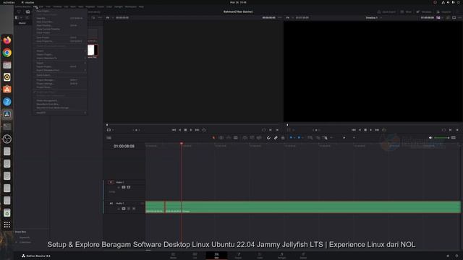The image size is (463, 260).
Task: Switch to the Color page tab
Action: (x=260, y=256)
